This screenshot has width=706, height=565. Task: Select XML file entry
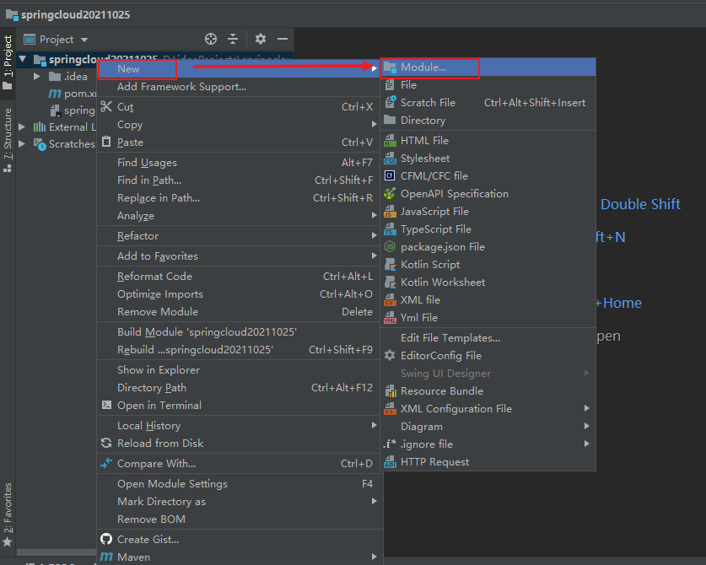click(x=488, y=300)
